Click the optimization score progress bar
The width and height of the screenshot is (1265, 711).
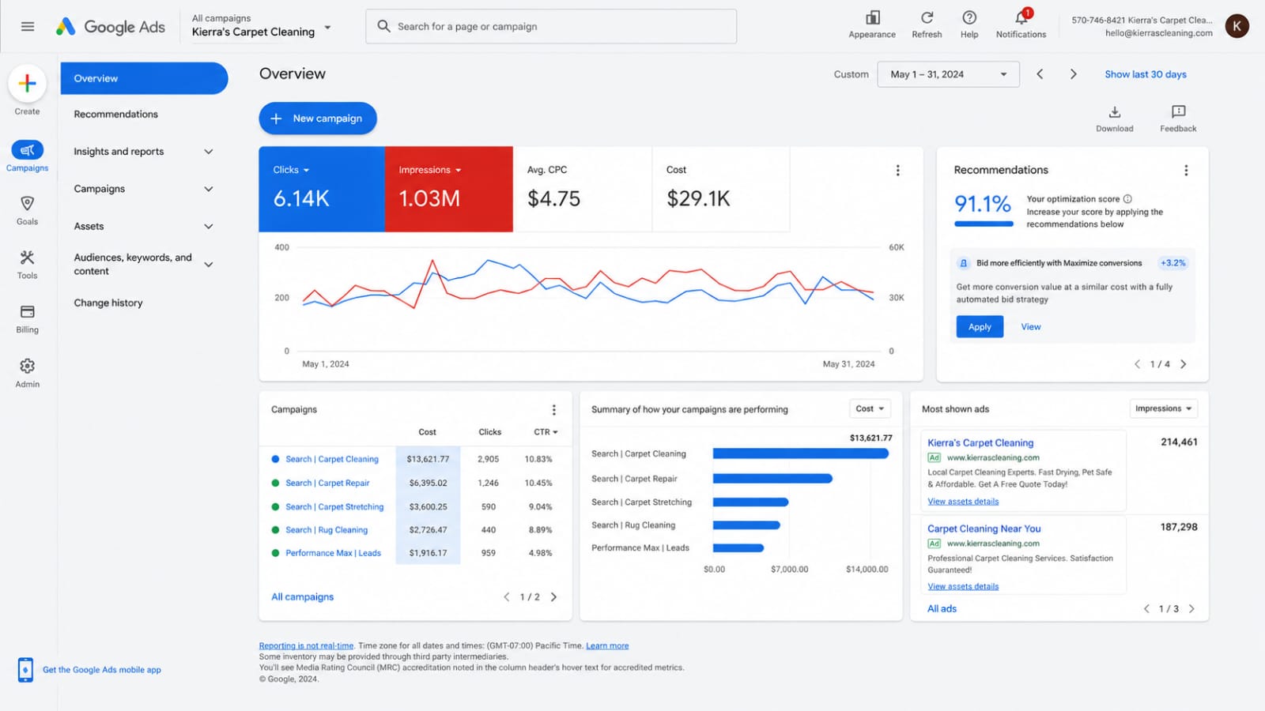(984, 224)
